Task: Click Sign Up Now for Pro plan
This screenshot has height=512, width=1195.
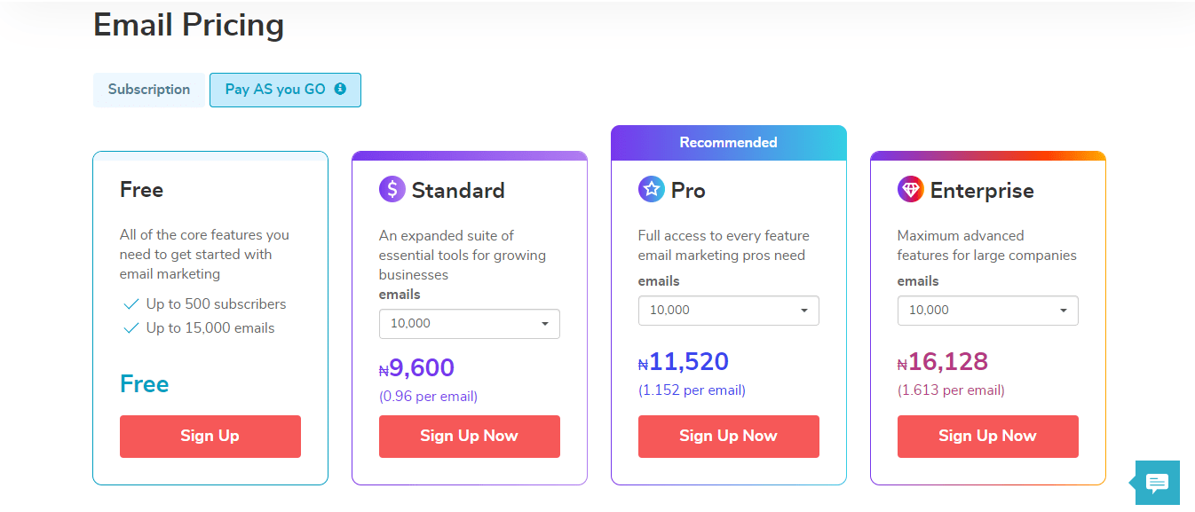Action: point(728,436)
